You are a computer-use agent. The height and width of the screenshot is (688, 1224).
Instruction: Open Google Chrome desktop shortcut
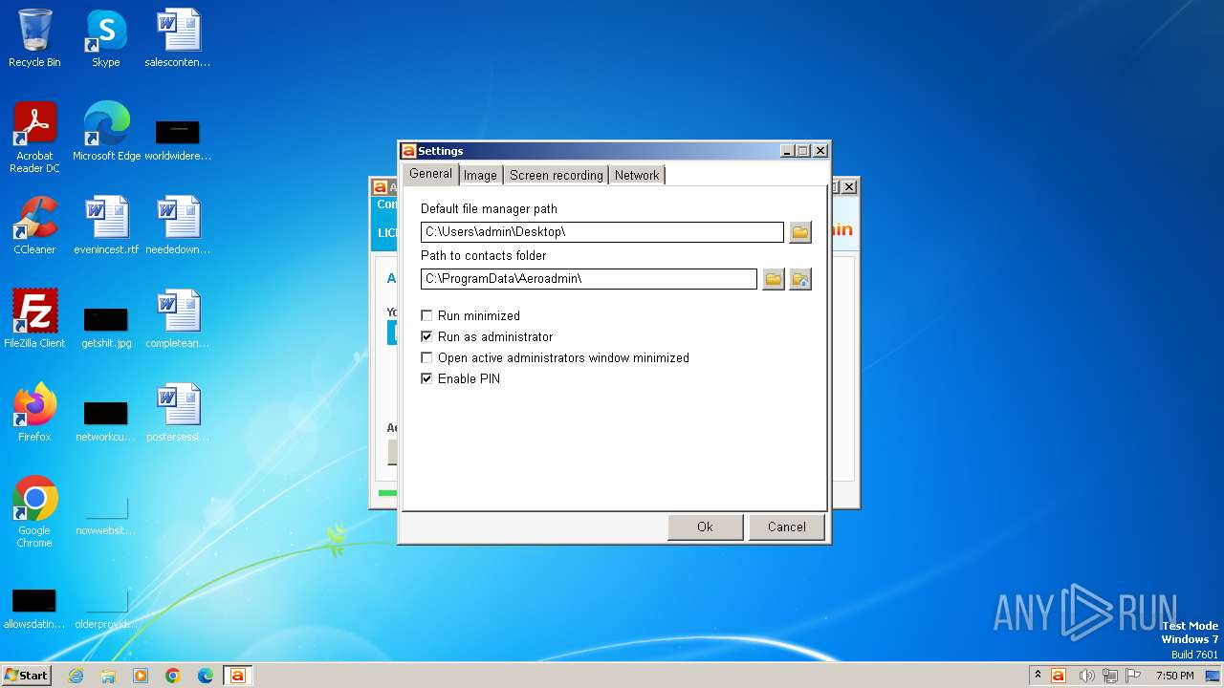(34, 512)
